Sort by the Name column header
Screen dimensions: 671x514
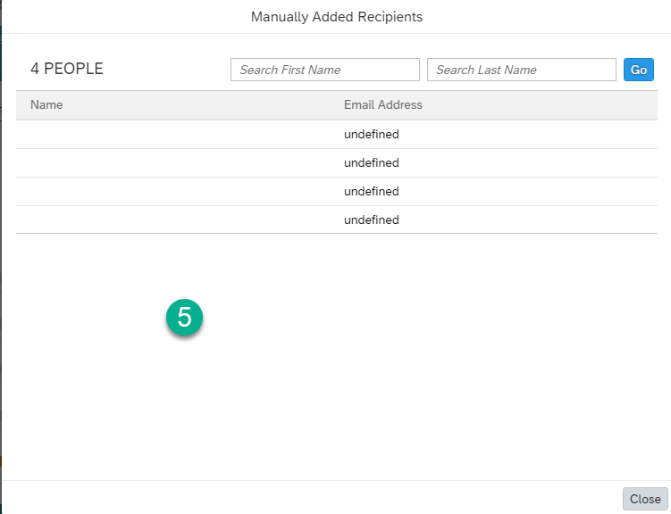pyautogui.click(x=46, y=104)
